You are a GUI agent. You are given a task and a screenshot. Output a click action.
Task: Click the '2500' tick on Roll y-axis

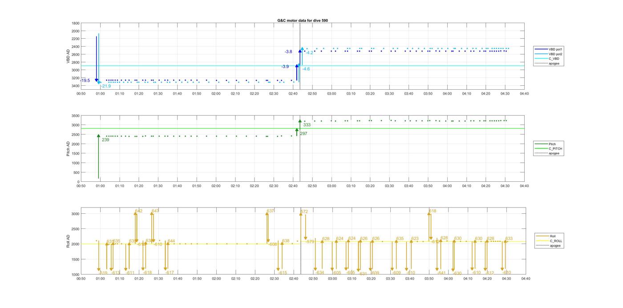coord(76,229)
